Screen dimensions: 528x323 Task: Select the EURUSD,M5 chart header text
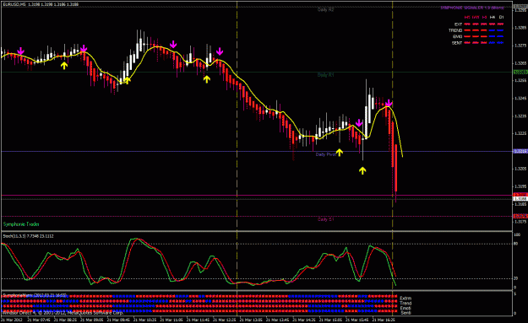pos(41,4)
